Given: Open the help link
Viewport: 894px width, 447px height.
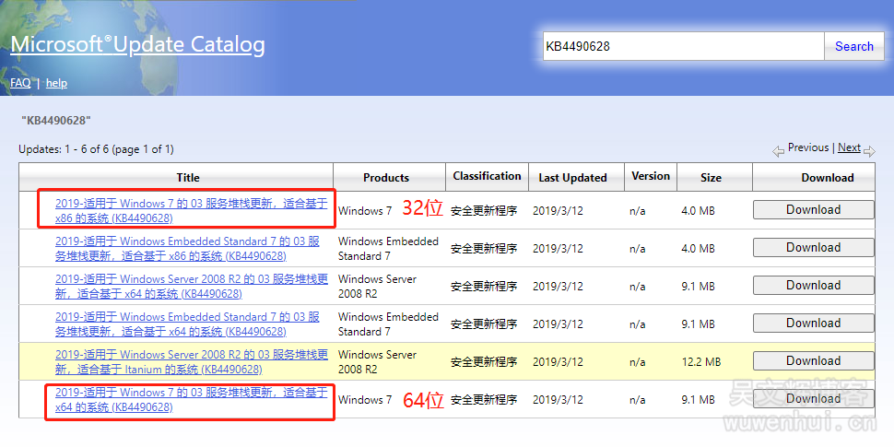Looking at the screenshot, I should (x=56, y=83).
